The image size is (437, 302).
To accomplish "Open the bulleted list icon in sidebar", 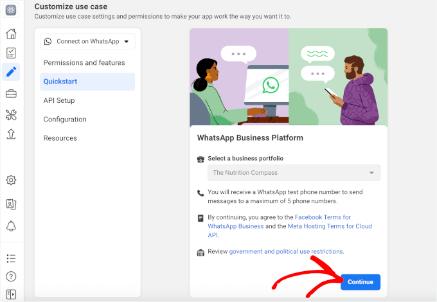I will click(x=11, y=258).
